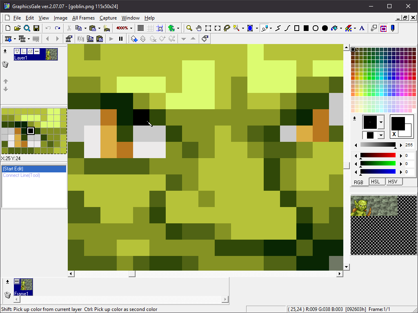Screen dimensions: 418x313
Task: Open the freehand pen tool options arrow
Action: pos(271,28)
